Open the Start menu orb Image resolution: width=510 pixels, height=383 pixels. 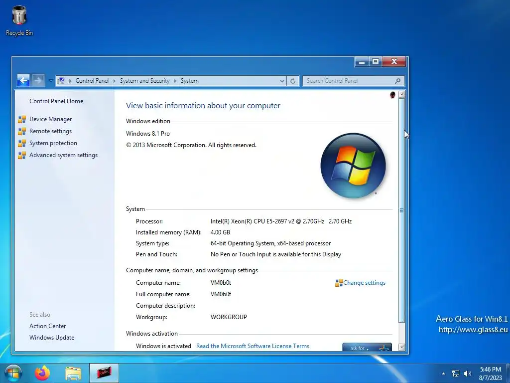tap(13, 373)
